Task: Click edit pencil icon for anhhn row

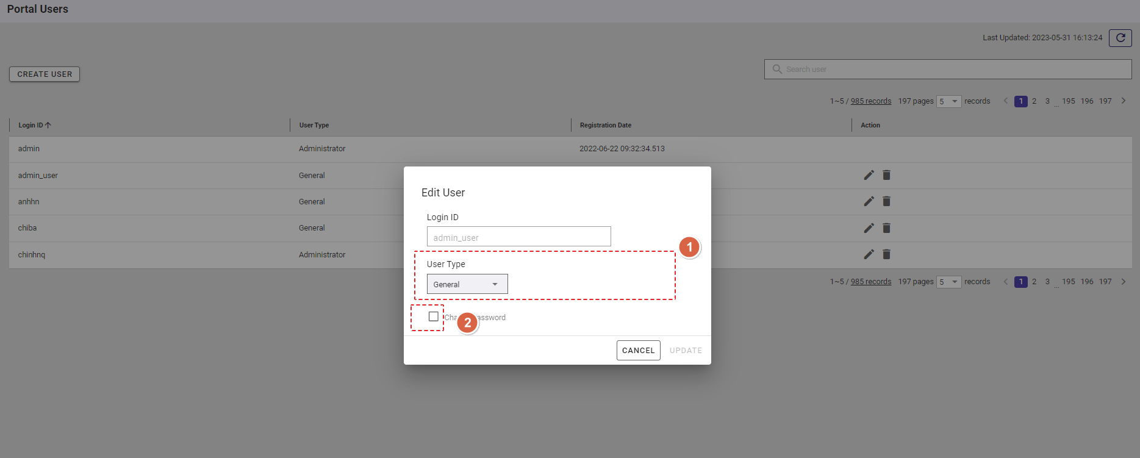Action: click(x=869, y=202)
